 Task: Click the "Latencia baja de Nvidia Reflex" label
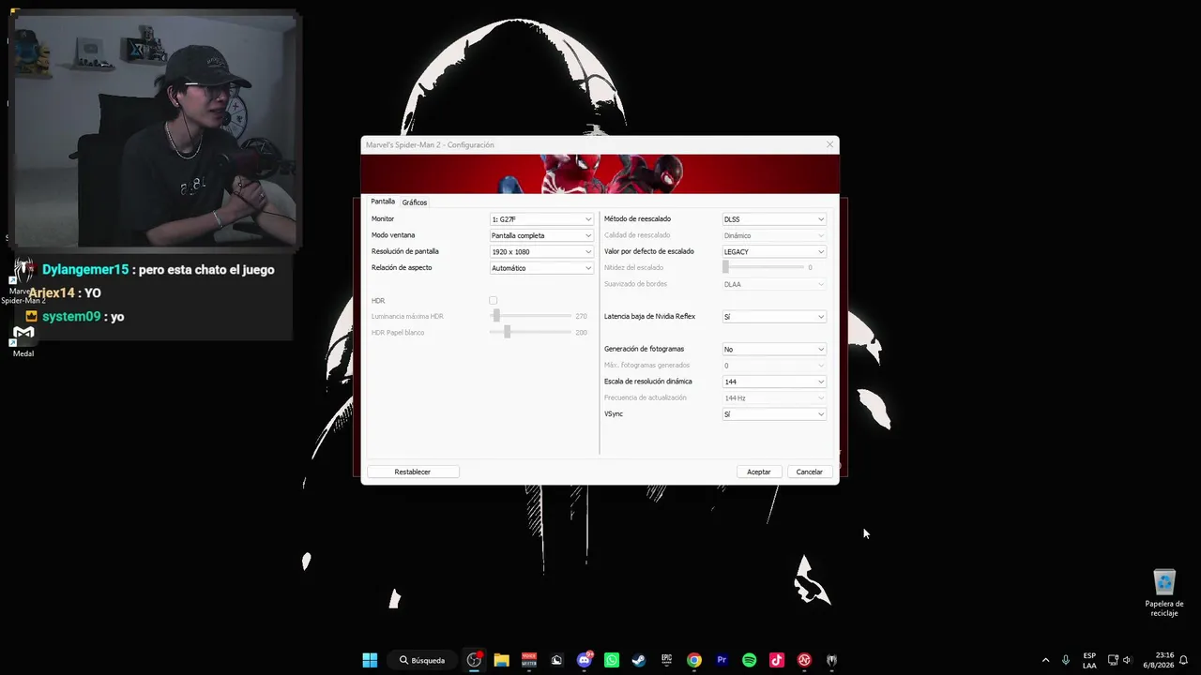pos(649,317)
